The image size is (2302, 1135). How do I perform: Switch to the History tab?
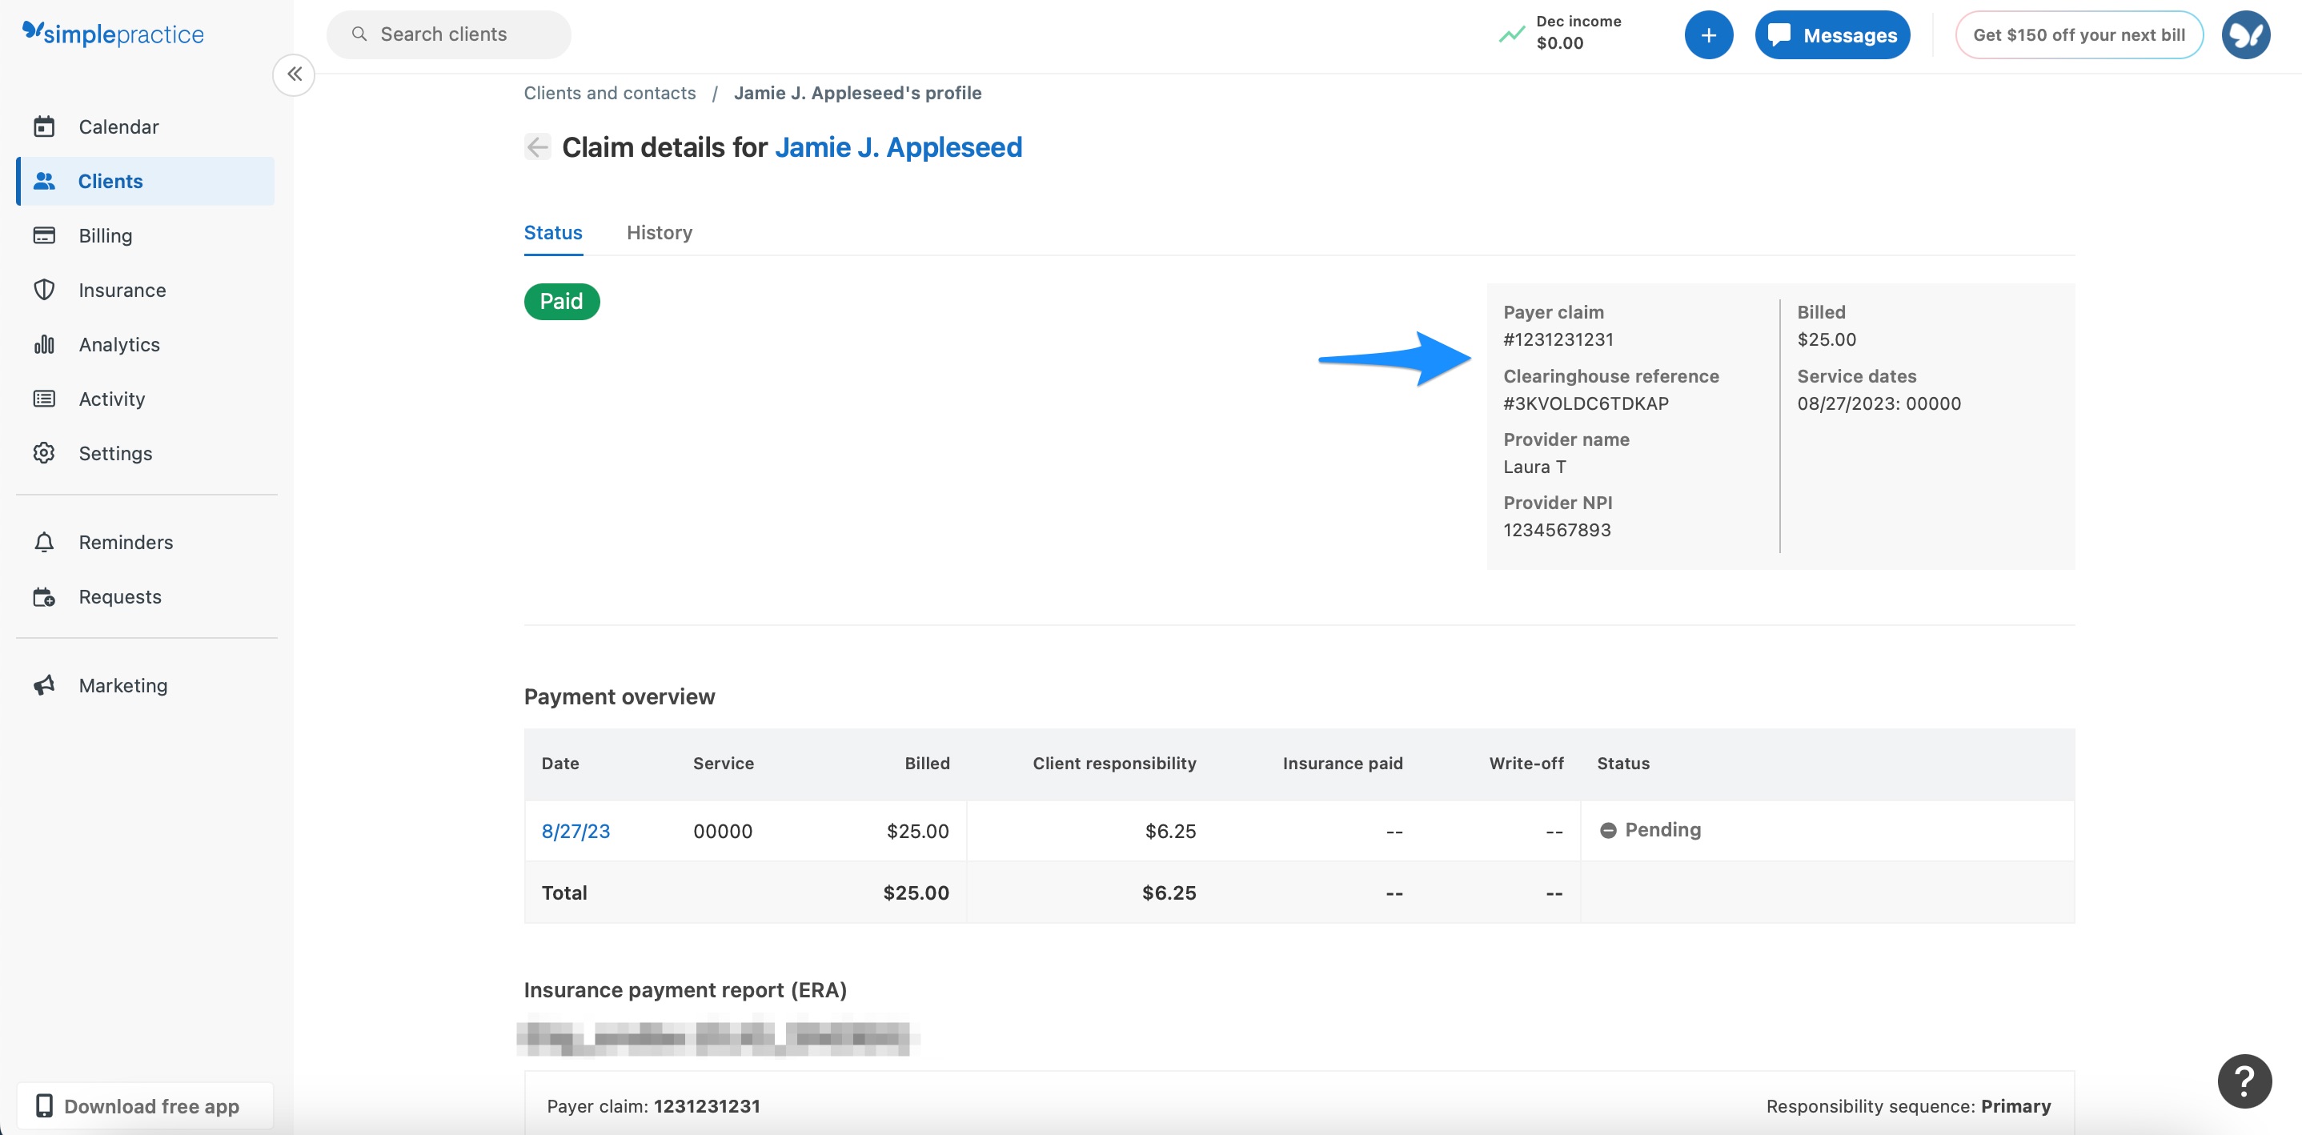pos(660,232)
